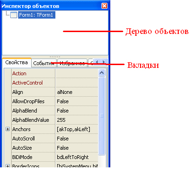Click the empty value field of Action
This screenshot has width=195, height=172.
77,73
